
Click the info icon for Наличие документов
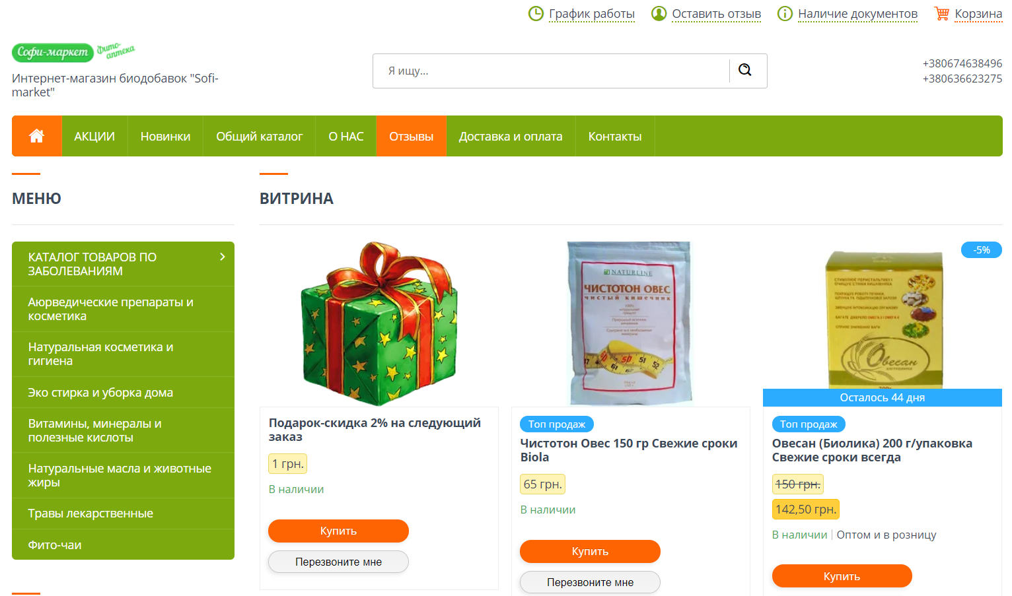(x=785, y=13)
